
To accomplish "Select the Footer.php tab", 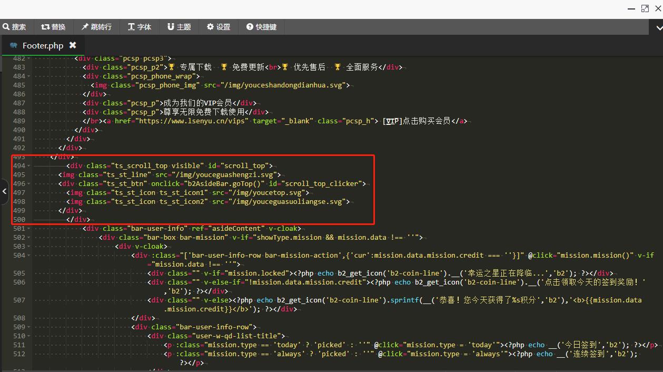I will [43, 46].
